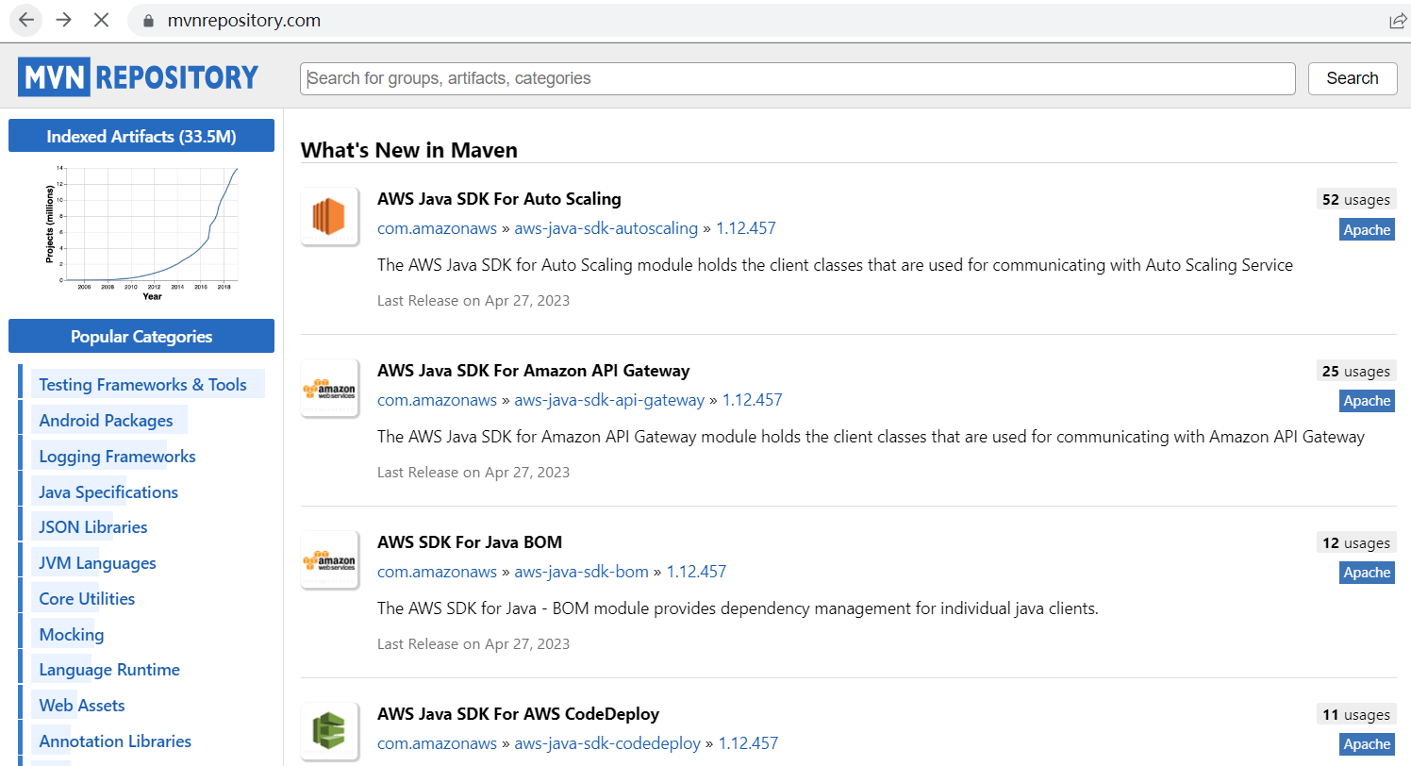1411x766 pixels.
Task: Open the Amazon logo beside AWS SDK BOM
Action: [x=329, y=560]
